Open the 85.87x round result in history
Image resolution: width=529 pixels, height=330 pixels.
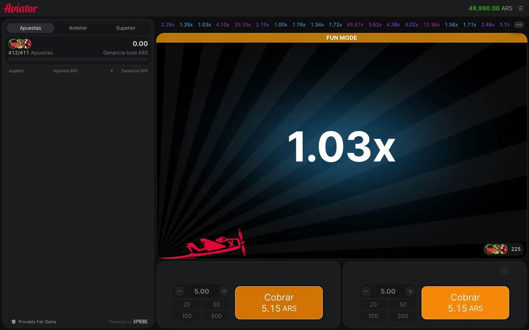point(355,25)
